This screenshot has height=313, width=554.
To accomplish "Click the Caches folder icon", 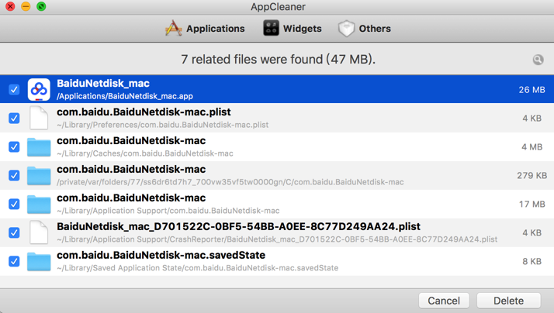I will [x=39, y=146].
